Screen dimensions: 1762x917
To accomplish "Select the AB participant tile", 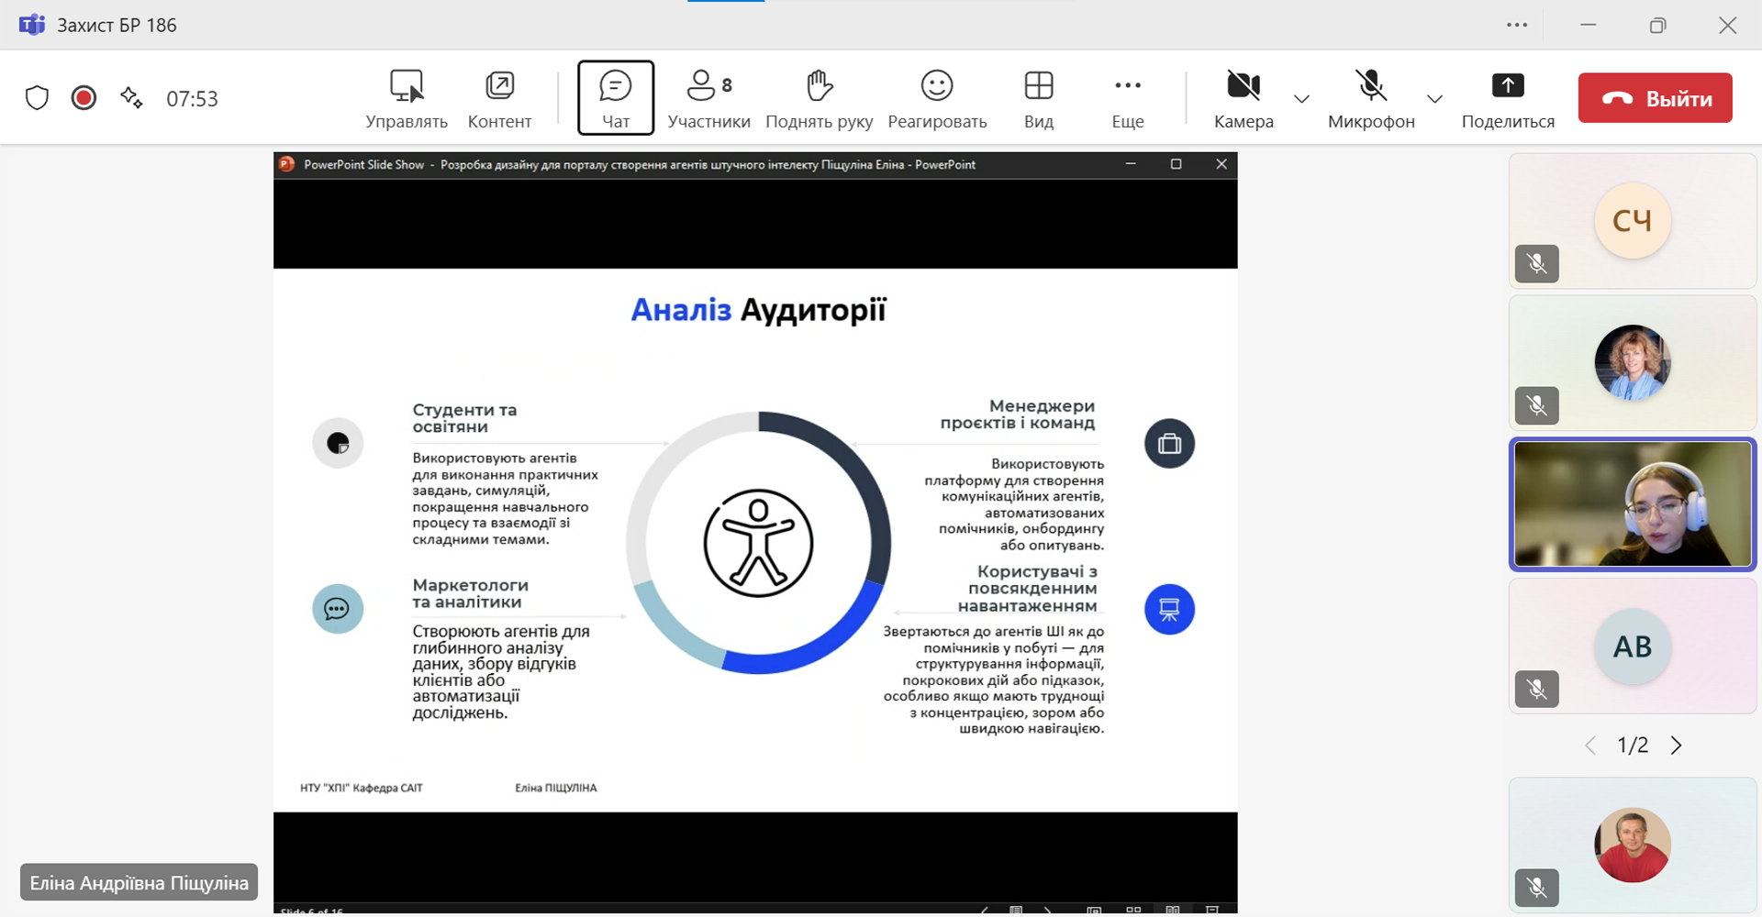I will point(1632,646).
